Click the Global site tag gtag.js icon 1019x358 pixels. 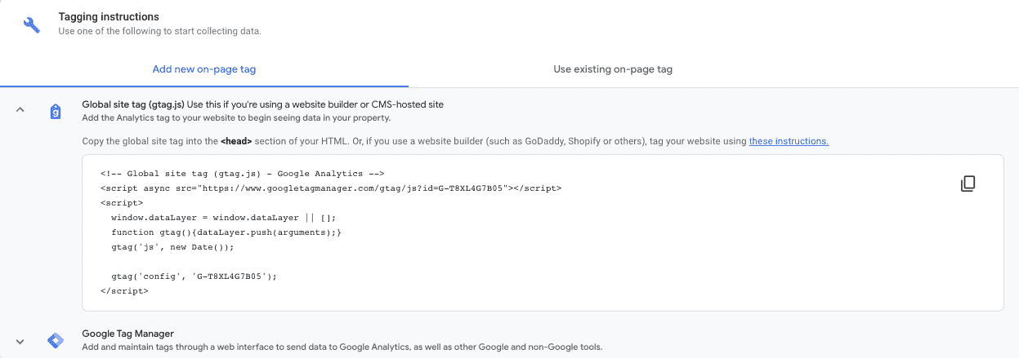(56, 111)
